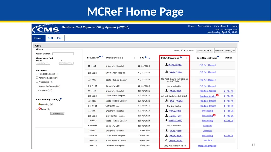Click info icon next to Cost Report Status
This screenshot has height=152, width=271.
tap(218, 57)
